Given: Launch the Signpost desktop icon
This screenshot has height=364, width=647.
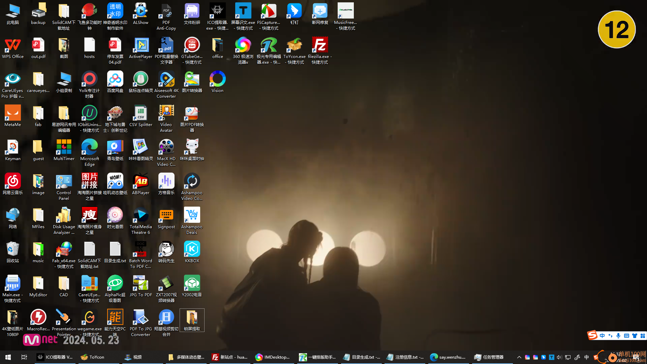Looking at the screenshot, I should (x=166, y=218).
